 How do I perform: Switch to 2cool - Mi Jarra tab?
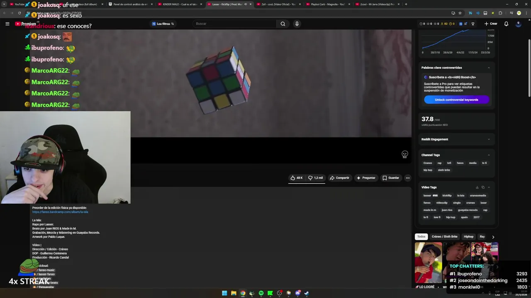pos(377,4)
